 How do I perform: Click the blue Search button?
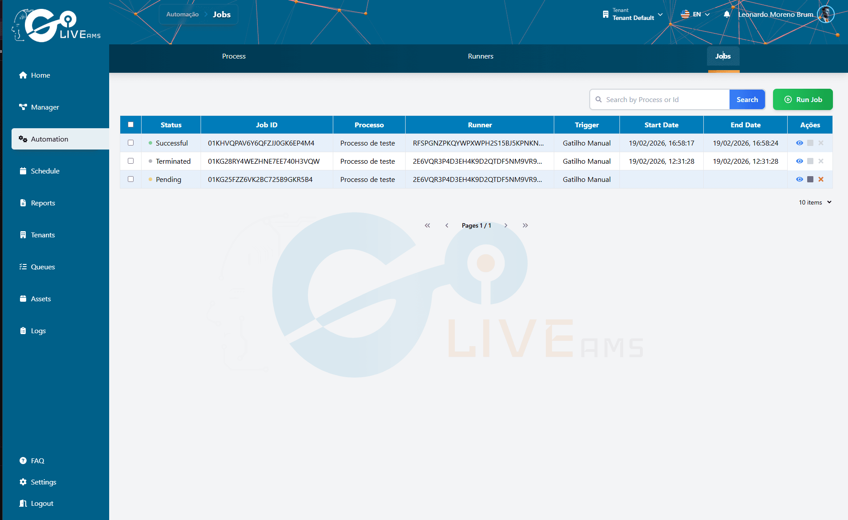747,99
